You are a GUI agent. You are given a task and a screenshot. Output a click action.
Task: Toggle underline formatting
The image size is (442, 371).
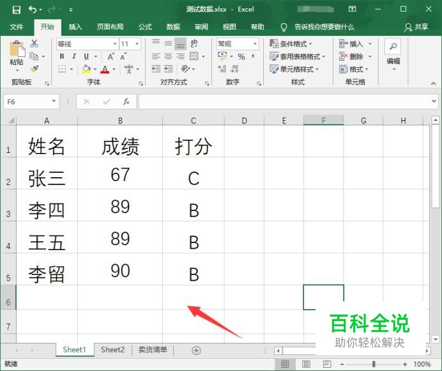pos(86,56)
